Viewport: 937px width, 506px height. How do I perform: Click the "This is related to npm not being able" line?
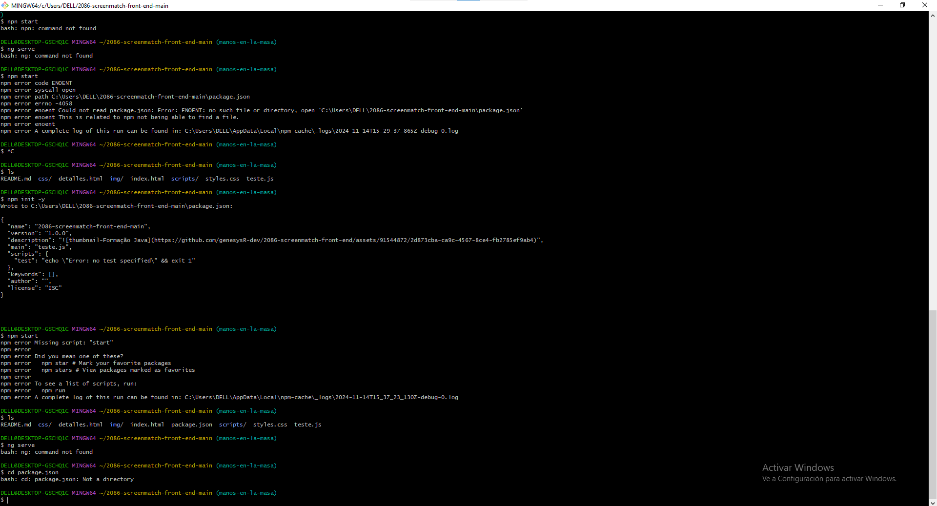click(x=120, y=117)
